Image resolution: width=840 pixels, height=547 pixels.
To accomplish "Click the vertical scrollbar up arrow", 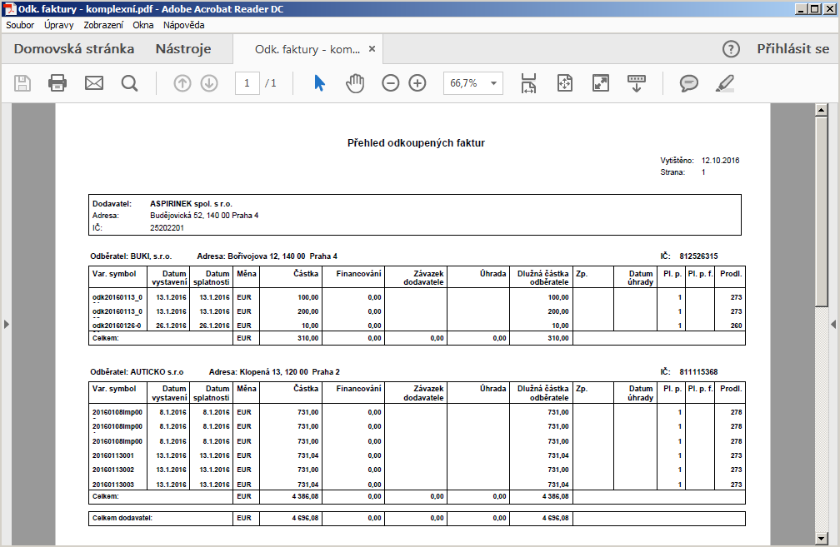I will (822, 110).
